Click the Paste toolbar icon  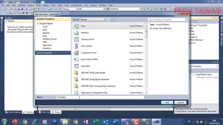click(34, 9)
